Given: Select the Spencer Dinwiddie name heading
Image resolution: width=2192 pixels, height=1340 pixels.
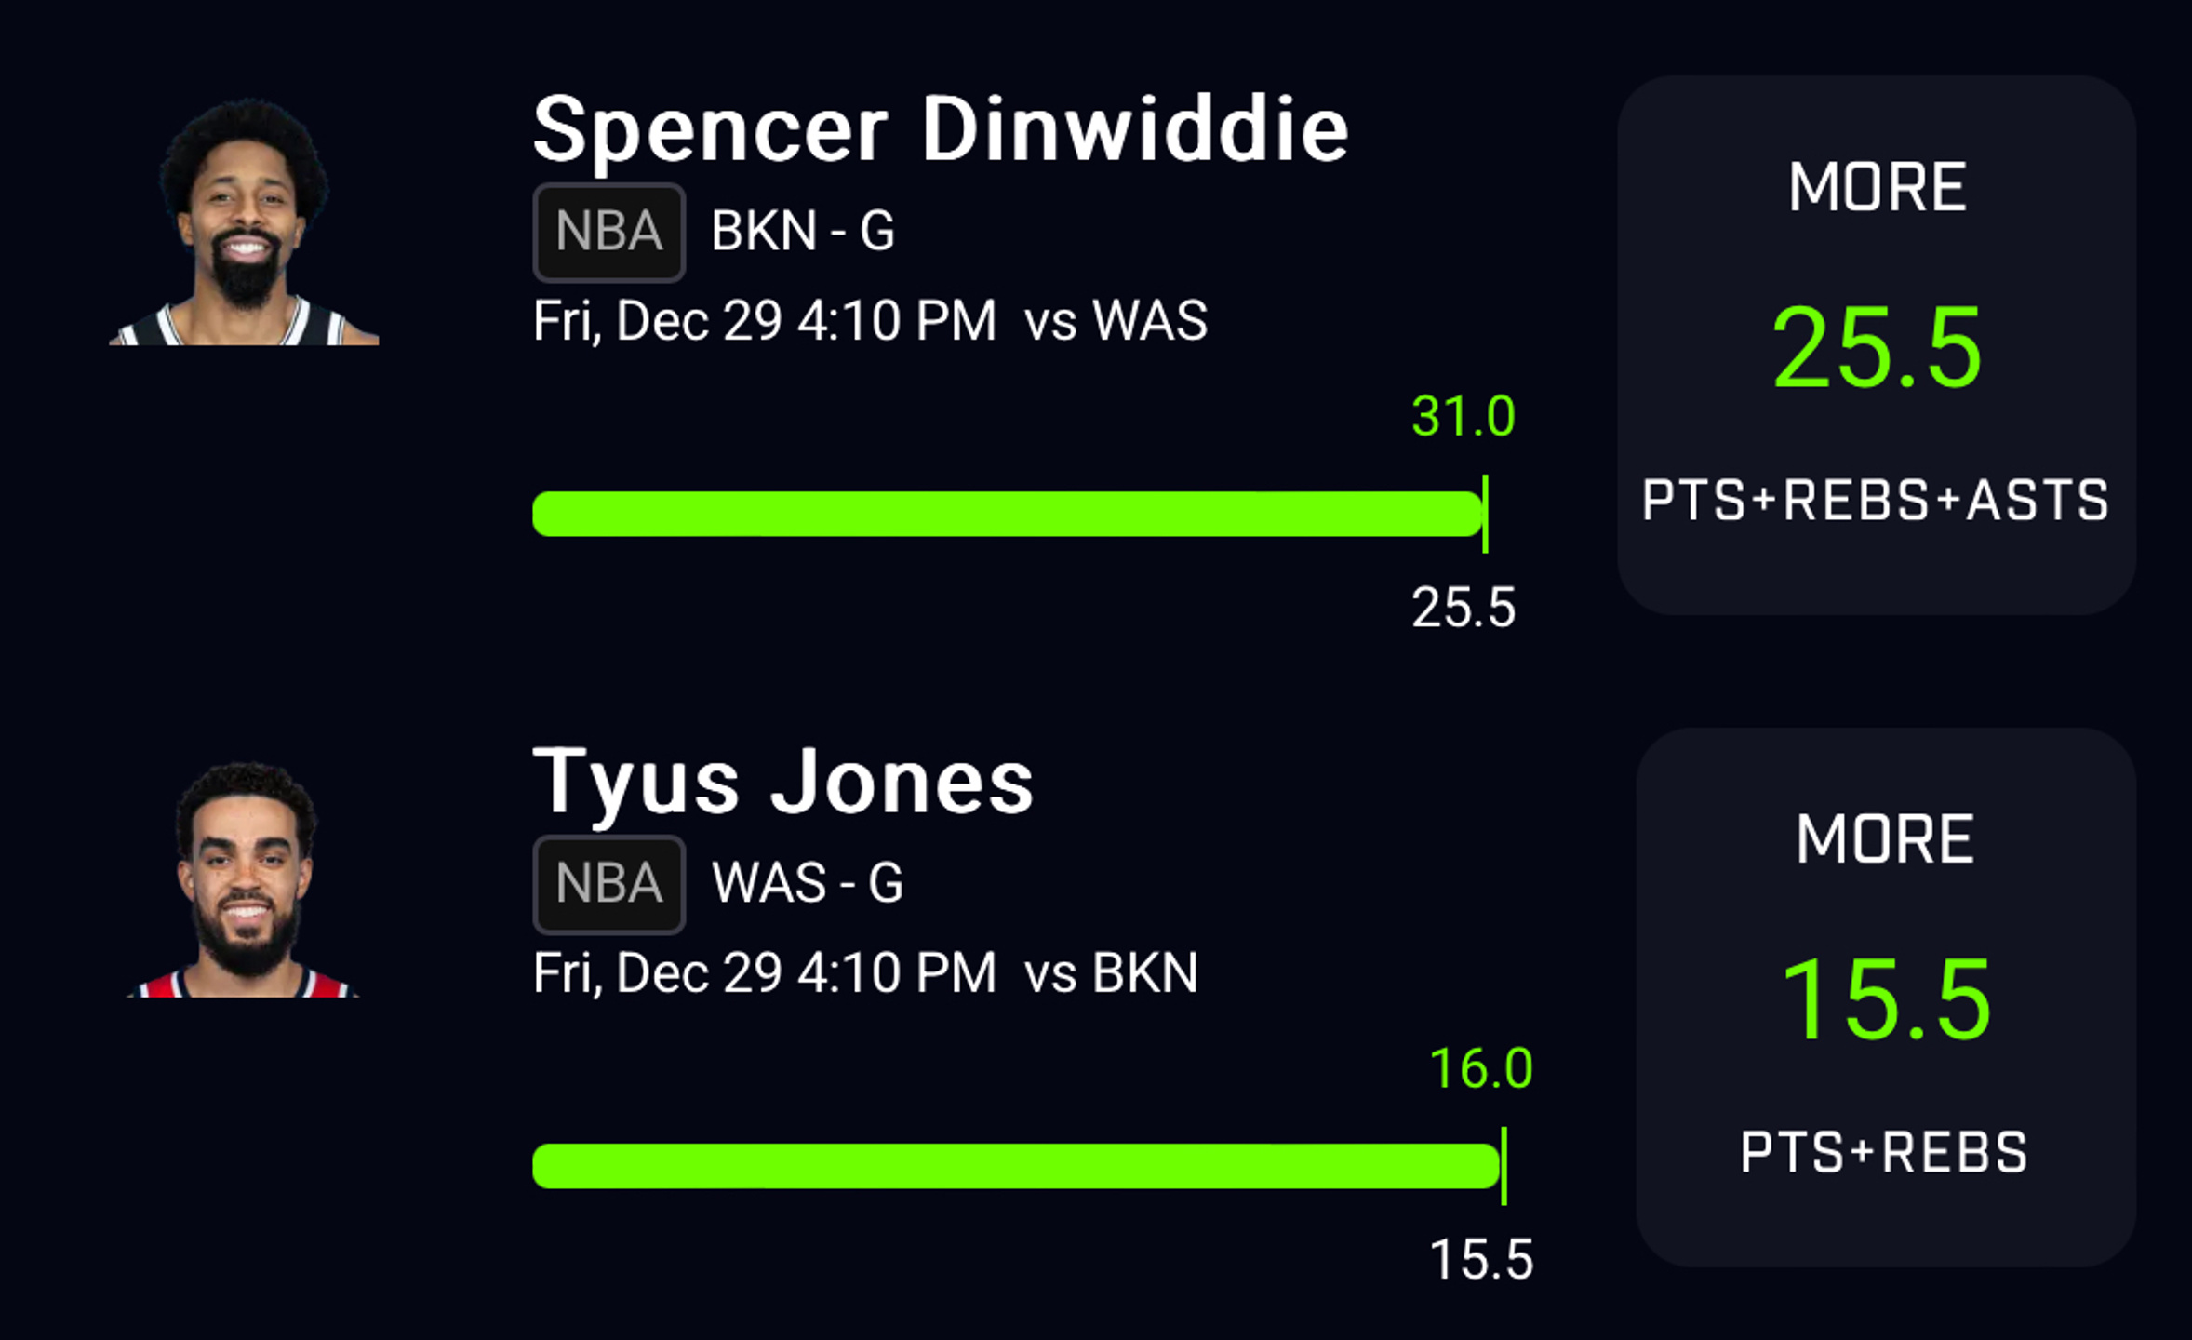Looking at the screenshot, I should (941, 130).
